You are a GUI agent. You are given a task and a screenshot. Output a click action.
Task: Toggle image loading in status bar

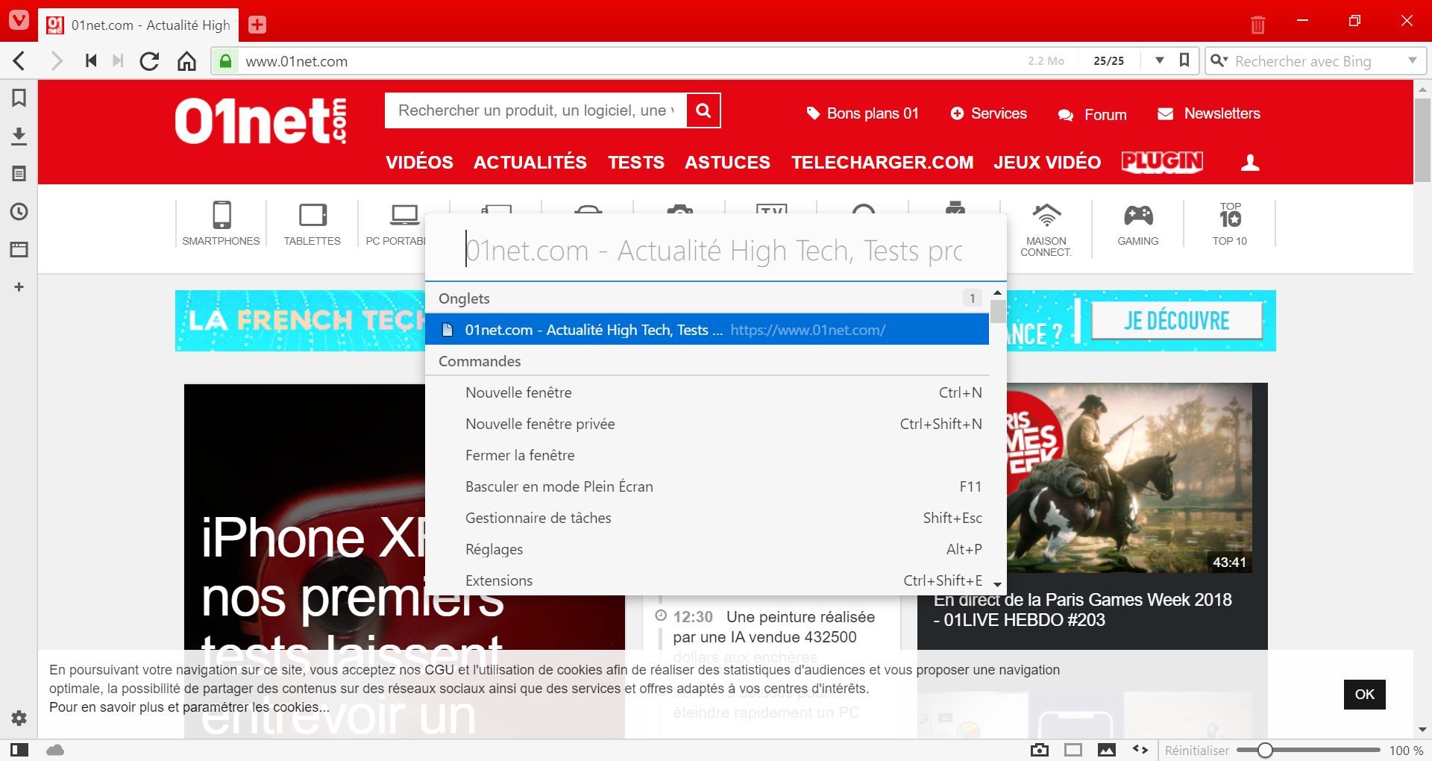1107,750
